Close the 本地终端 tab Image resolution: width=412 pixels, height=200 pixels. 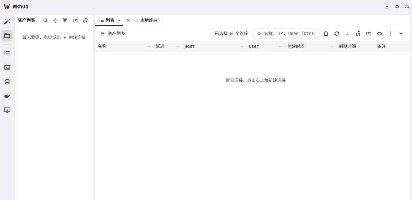128,20
